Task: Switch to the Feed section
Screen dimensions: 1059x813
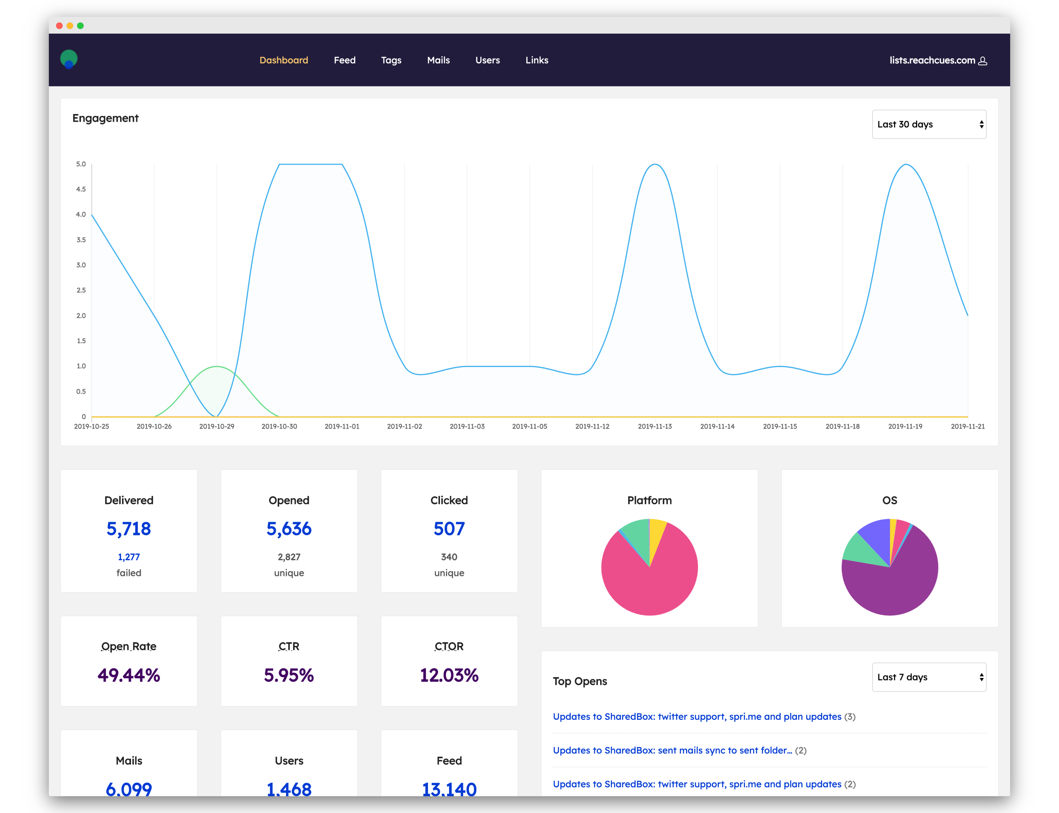Action: pos(344,60)
